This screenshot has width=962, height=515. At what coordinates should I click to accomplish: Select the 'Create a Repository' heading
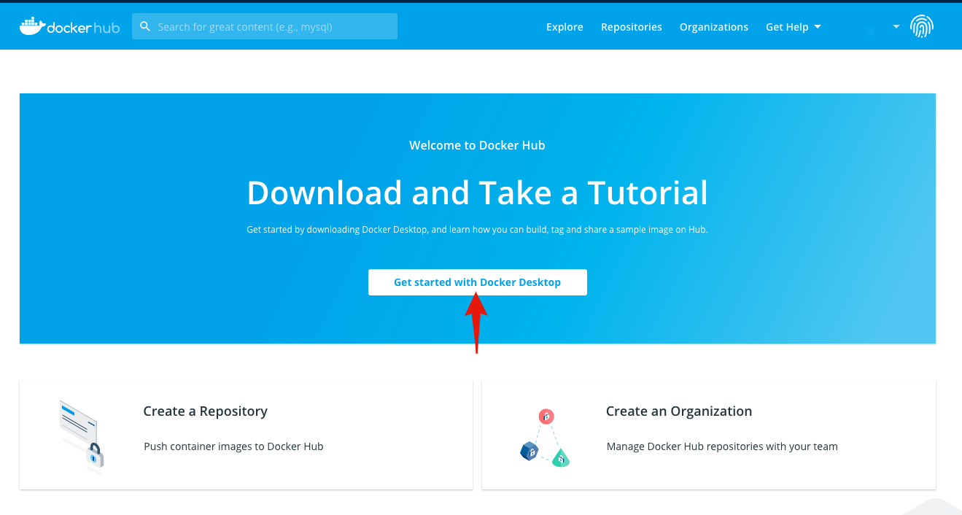point(206,411)
